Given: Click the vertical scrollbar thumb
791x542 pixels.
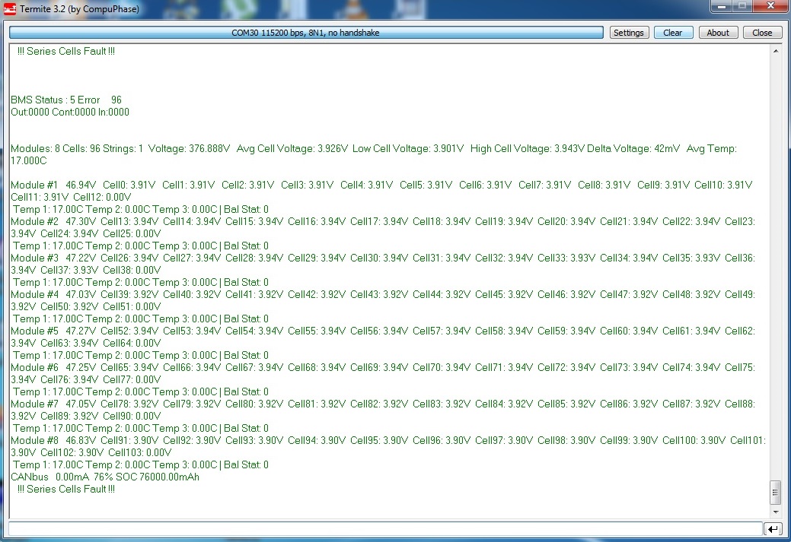Looking at the screenshot, I should 776,493.
